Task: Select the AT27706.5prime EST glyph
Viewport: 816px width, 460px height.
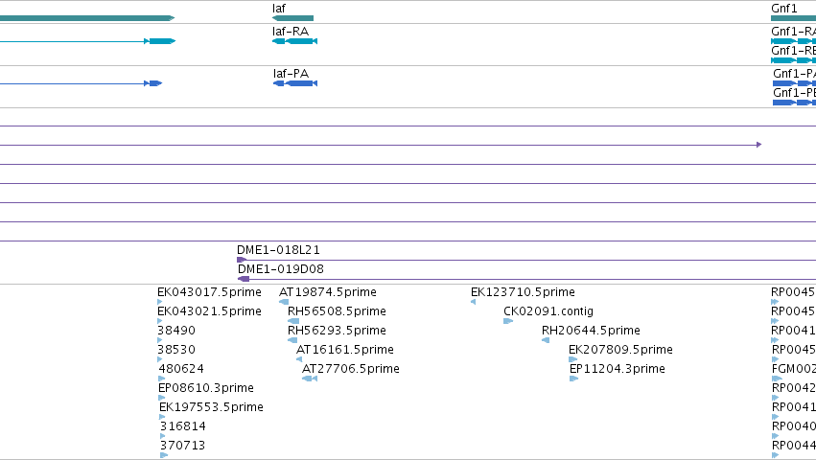Action: click(x=310, y=379)
